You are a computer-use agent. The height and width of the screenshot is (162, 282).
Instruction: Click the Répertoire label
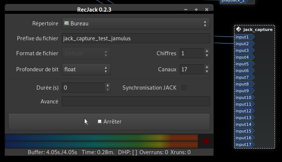(45, 24)
